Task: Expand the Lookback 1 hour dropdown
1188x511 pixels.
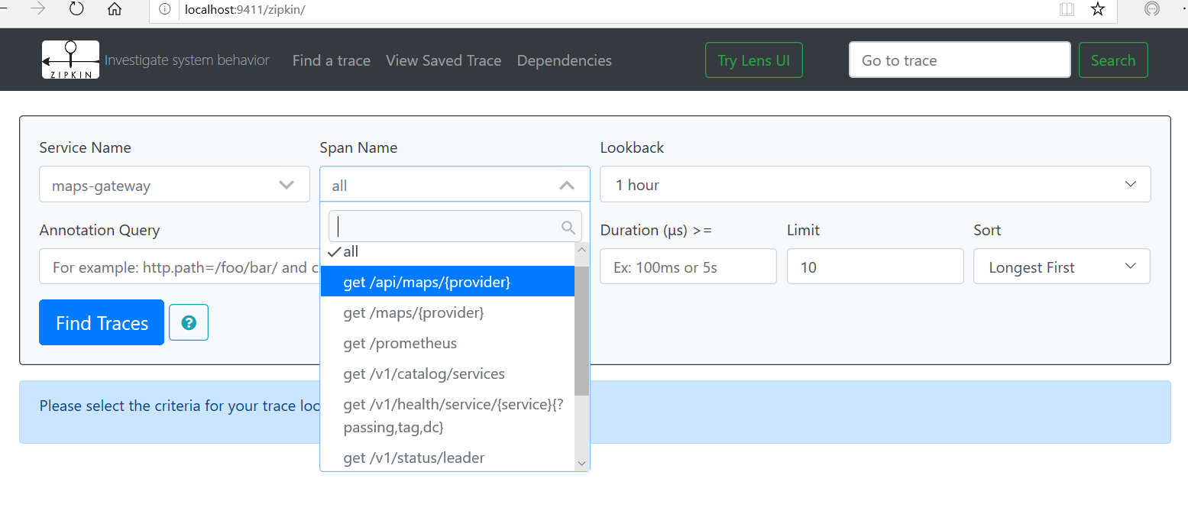Action: click(875, 185)
